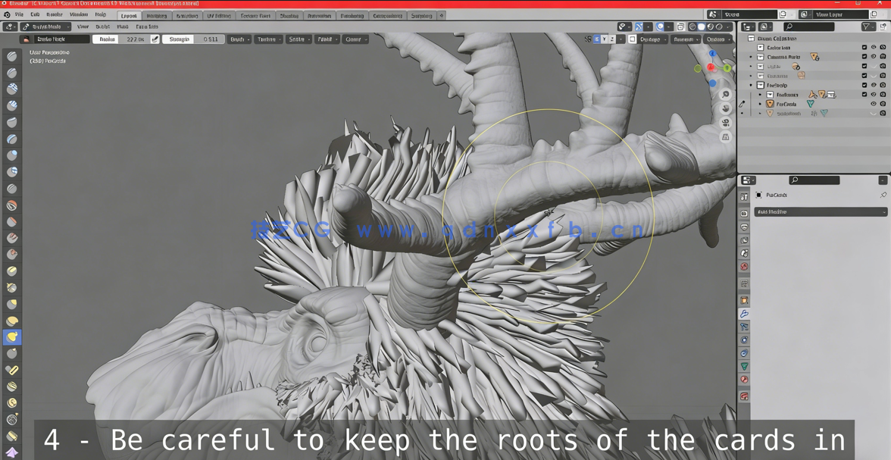
Task: Hide the FurCards object with its eye toggle
Action: click(x=872, y=105)
